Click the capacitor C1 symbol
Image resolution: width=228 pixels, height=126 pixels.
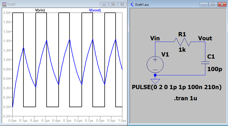205,63
